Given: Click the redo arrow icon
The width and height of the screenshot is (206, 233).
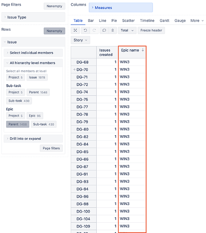Looking at the screenshot, I should coord(94,30).
